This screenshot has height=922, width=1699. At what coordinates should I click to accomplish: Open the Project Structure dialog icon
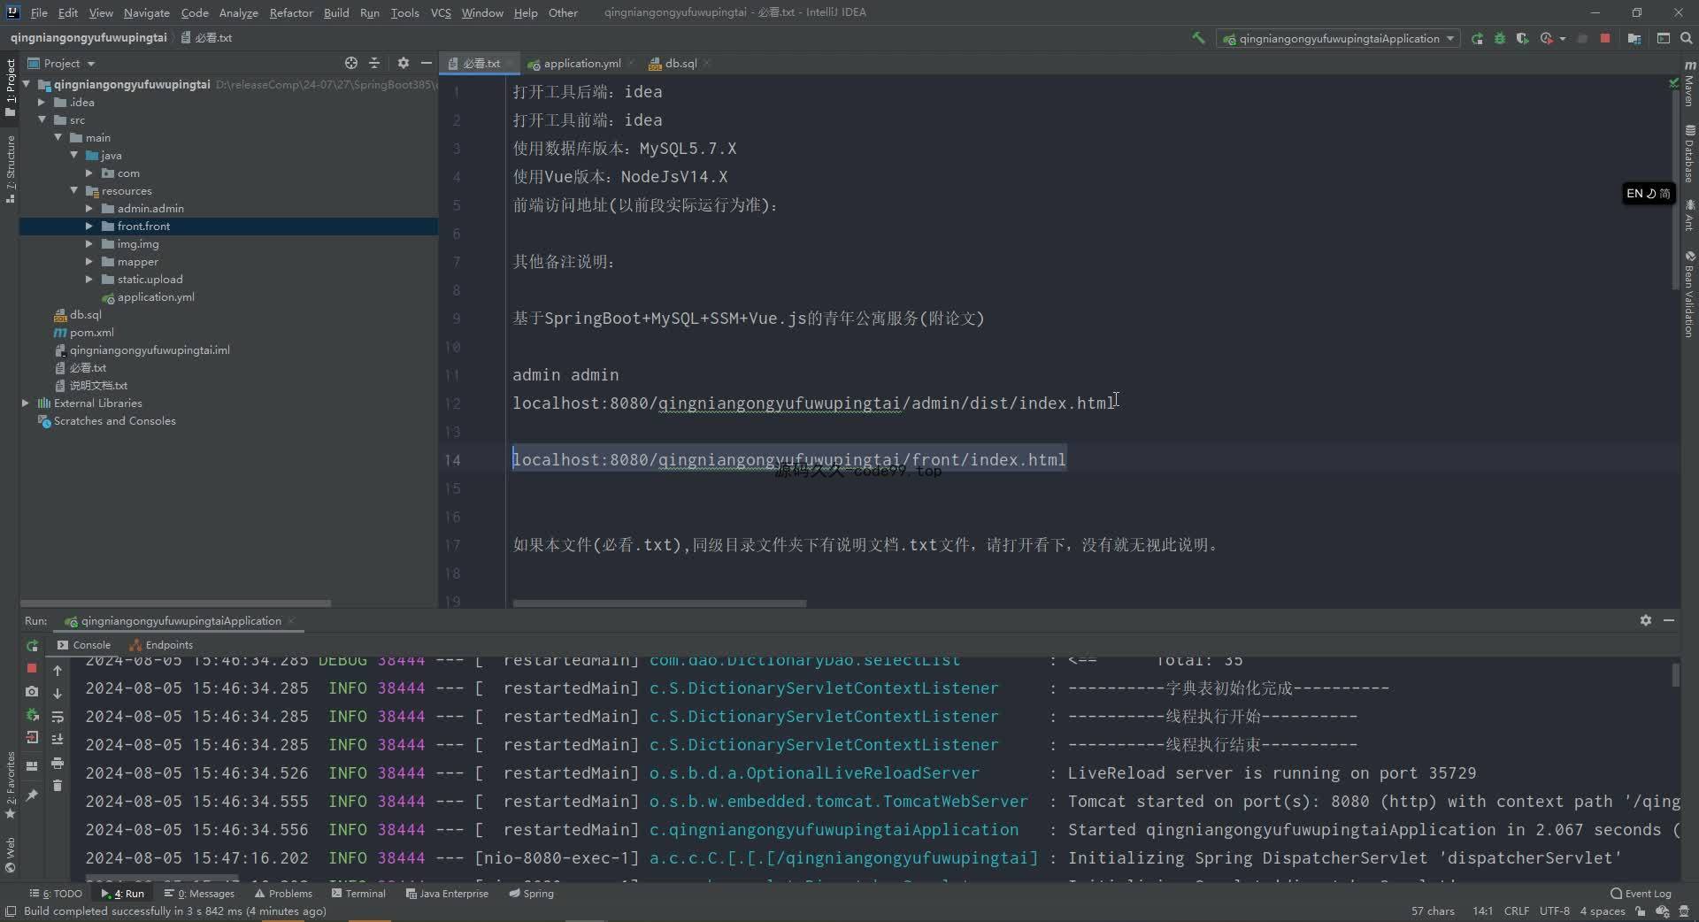coord(1634,38)
